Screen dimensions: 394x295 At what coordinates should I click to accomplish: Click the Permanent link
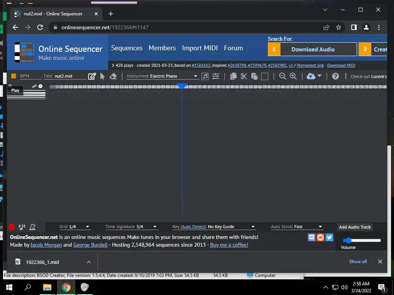click(x=310, y=65)
